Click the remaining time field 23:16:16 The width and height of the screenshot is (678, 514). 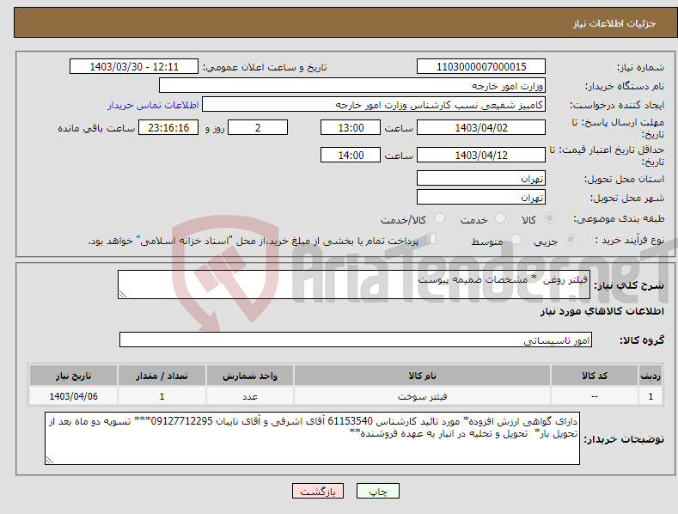(168, 127)
